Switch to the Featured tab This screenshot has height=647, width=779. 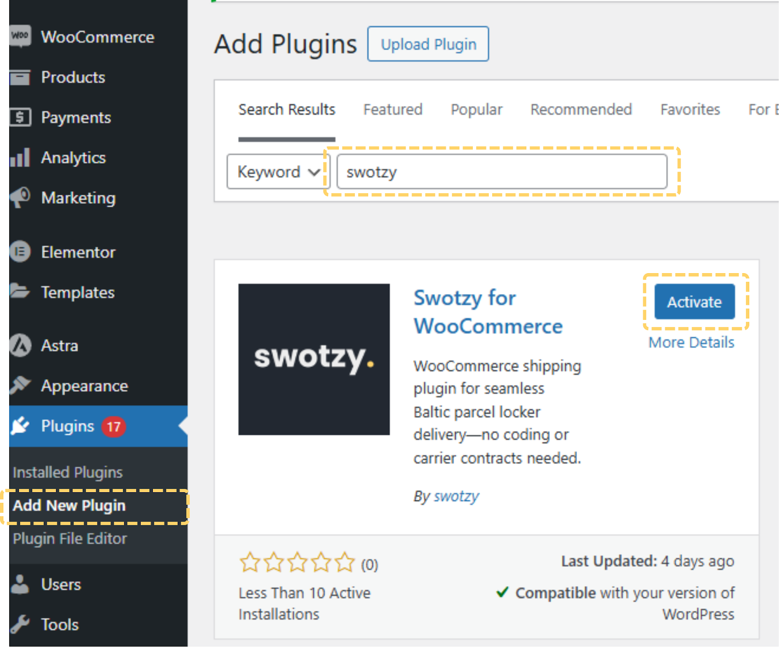392,110
